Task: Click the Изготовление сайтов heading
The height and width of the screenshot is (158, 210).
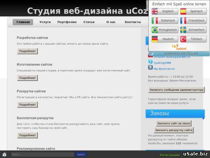Action: 34,64
